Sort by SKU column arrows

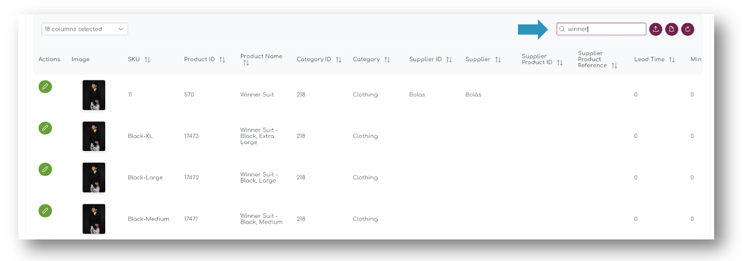point(147,60)
